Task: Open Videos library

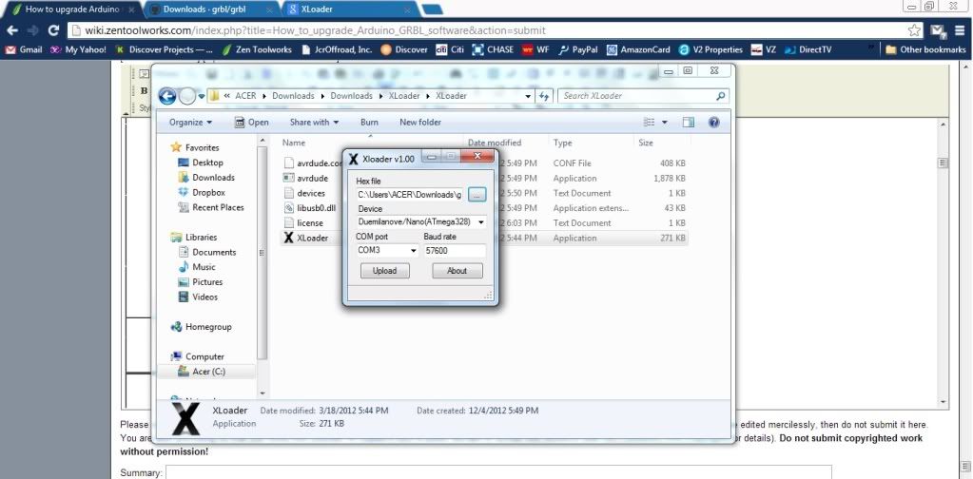Action: point(204,297)
